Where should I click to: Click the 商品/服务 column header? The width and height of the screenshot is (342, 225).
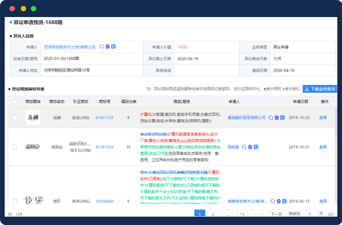(182, 101)
